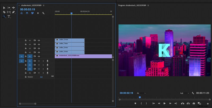Open Program monitor settings wrench
Screen dimensions: 212x108
[193, 93]
